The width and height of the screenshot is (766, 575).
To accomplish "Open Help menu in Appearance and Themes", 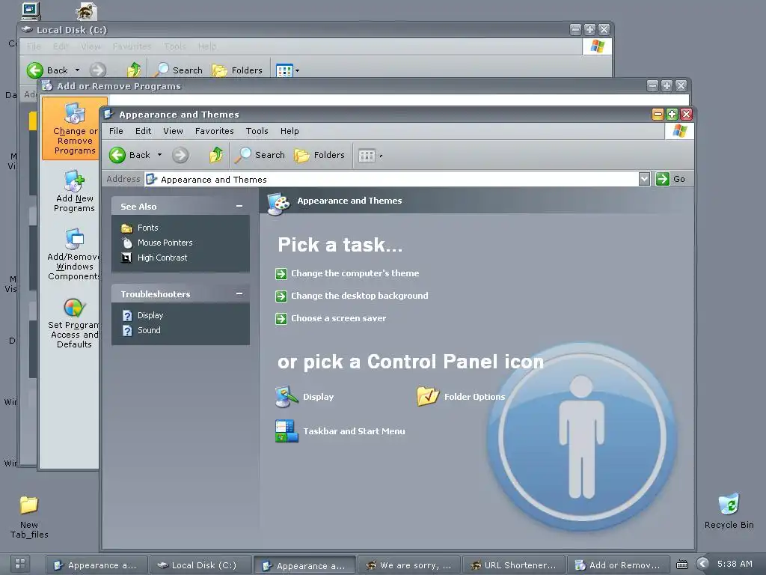I will point(289,131).
